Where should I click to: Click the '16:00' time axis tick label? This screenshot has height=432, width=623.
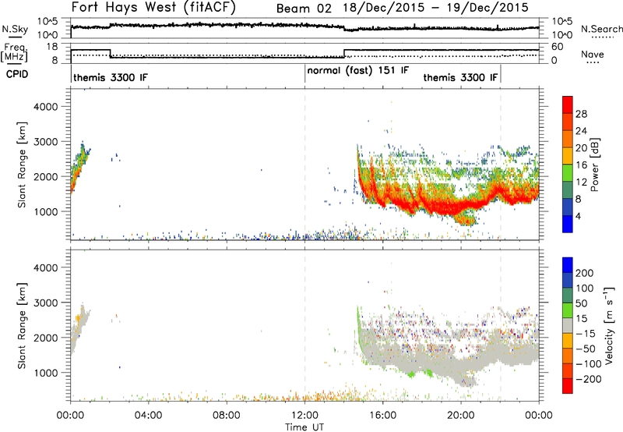click(x=382, y=416)
